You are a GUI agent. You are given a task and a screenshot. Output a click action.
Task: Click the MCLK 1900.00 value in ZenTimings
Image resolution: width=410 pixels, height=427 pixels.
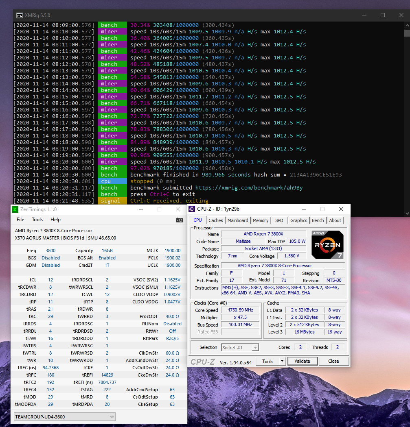173,251
